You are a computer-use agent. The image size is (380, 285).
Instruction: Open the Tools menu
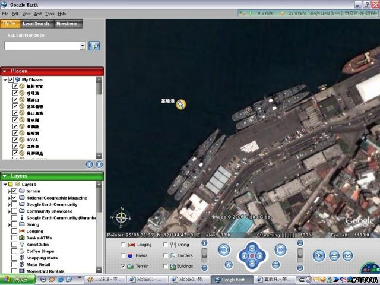coord(50,14)
